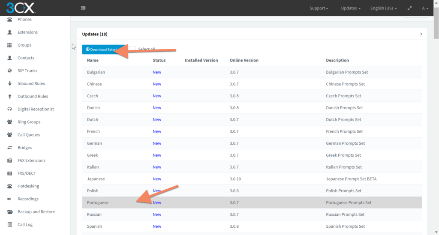
Task: Click Bulgarian Prompts Set description
Action: 347,72
